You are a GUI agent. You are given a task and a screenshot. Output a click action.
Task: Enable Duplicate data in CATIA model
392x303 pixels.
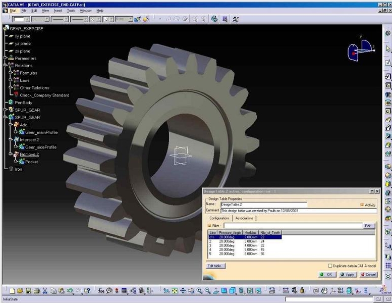click(330, 266)
